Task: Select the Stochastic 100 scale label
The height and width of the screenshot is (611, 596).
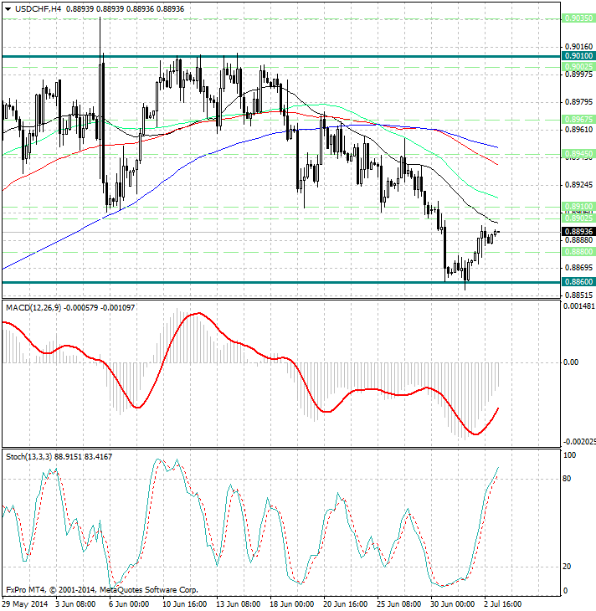Action: point(569,455)
